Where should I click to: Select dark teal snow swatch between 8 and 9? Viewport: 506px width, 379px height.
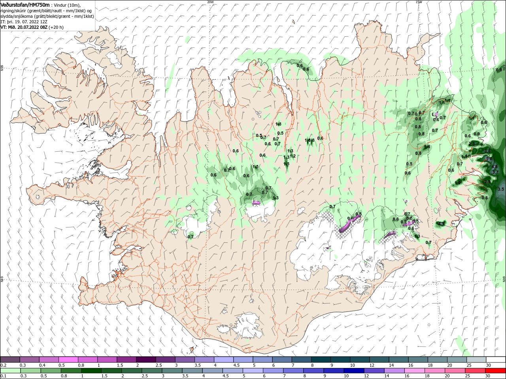[x=320, y=360]
